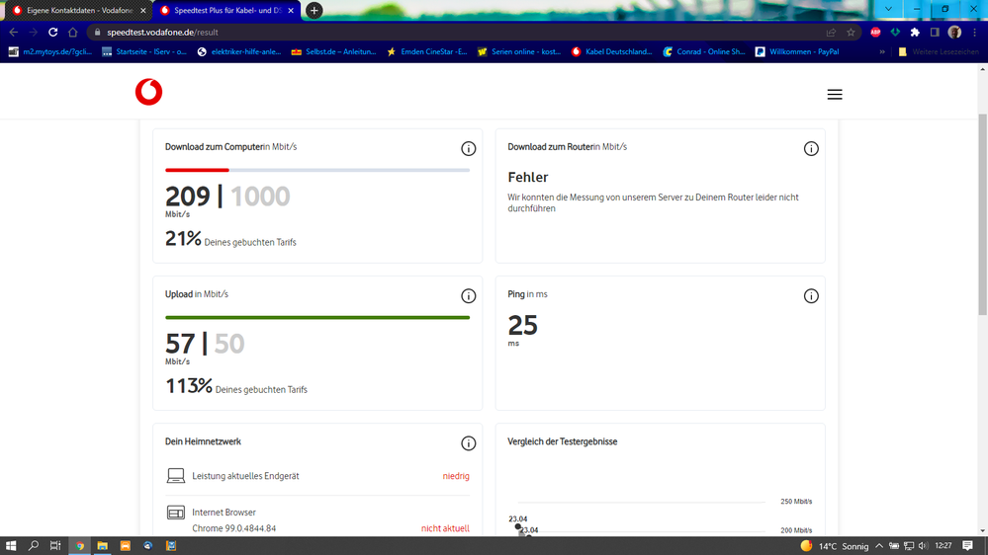
Task: Click the 209 Mbit/s download value
Action: 188,197
